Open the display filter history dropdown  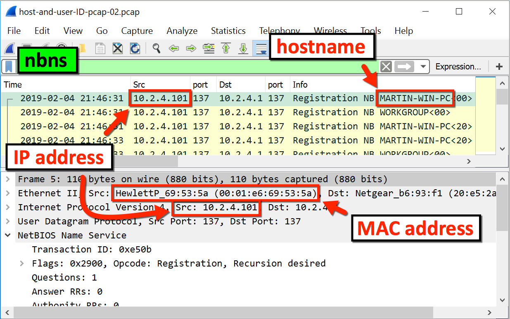pyautogui.click(x=423, y=67)
